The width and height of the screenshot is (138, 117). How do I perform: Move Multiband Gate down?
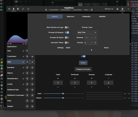[32, 90]
